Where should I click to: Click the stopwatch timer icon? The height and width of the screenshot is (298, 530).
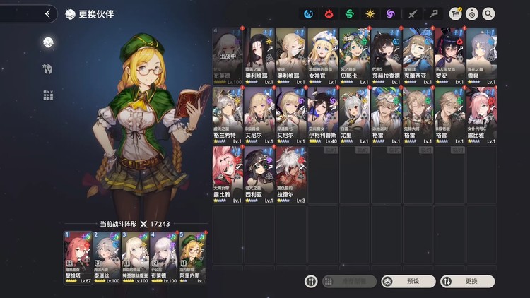click(x=472, y=14)
